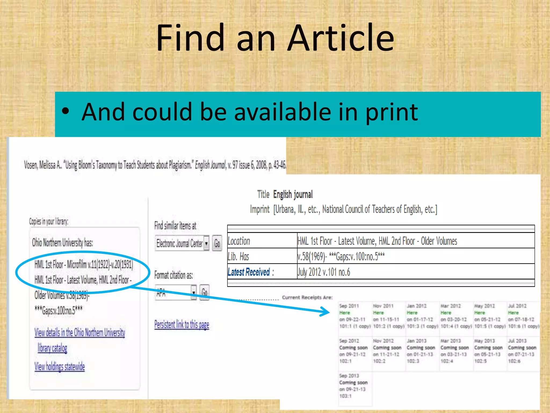Click the HML 1st Floor - Microfilm holdings line
The image size is (550, 413).
pyautogui.click(x=84, y=265)
